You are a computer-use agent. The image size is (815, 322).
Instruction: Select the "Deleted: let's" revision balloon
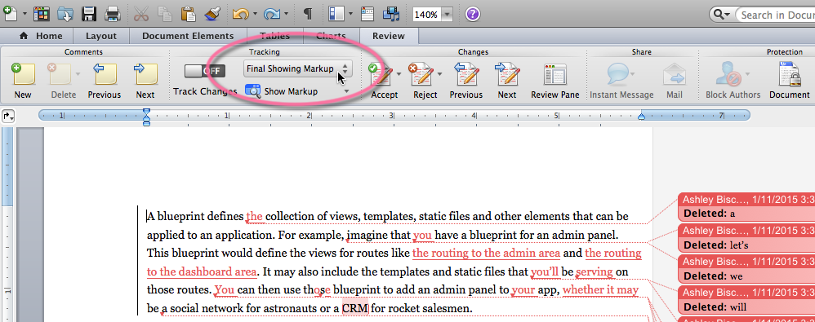pos(746,237)
